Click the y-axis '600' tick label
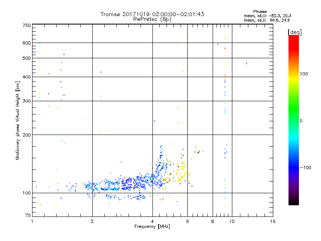This screenshot has height=241, width=321. 26,43
